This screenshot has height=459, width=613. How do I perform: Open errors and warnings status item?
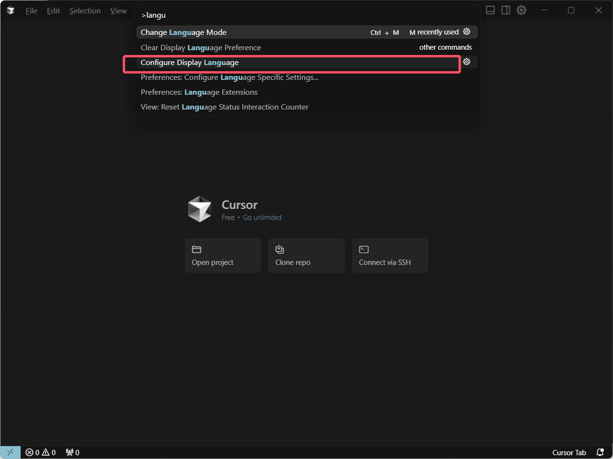(x=41, y=452)
